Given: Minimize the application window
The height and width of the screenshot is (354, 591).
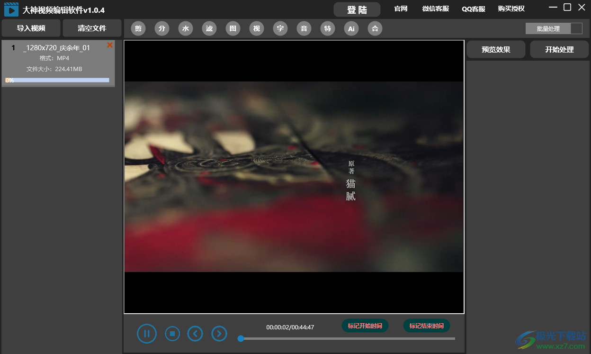Looking at the screenshot, I should [553, 7].
